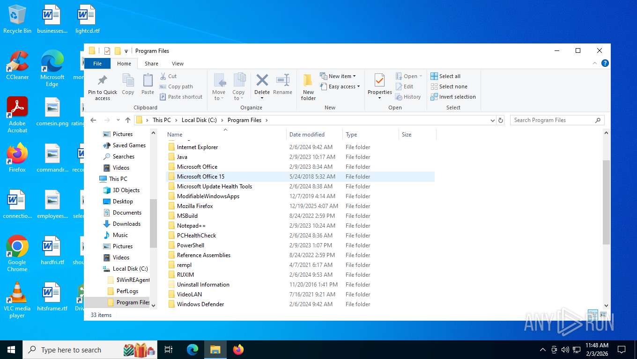This screenshot has height=359, width=637.
Task: Create a New folder
Action: [x=308, y=87]
